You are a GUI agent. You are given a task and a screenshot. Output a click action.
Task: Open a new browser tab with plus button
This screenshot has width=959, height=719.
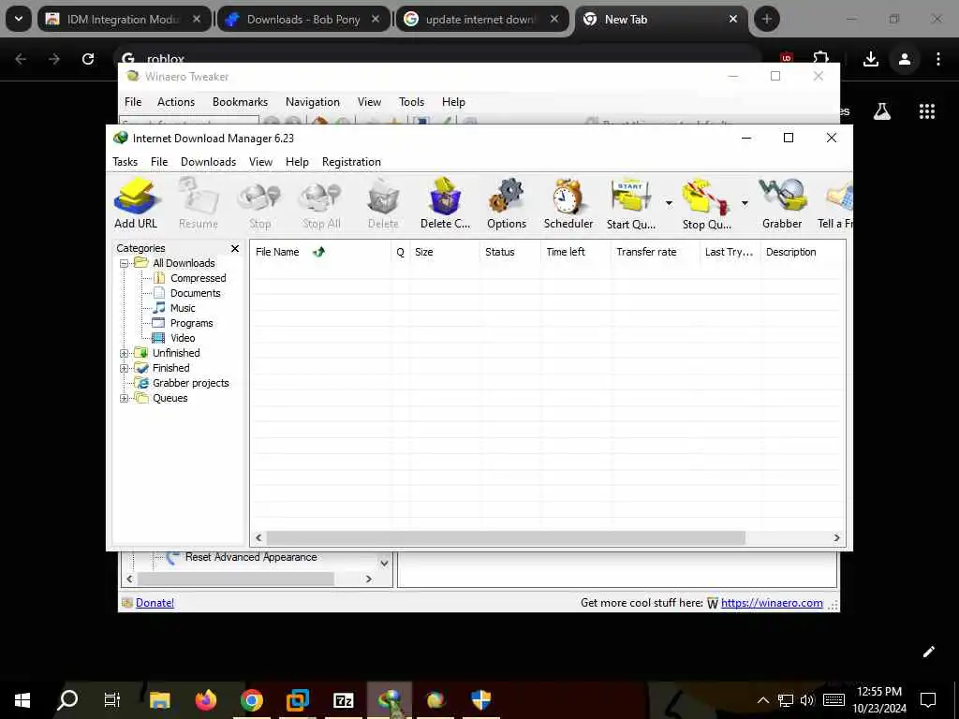pos(766,19)
